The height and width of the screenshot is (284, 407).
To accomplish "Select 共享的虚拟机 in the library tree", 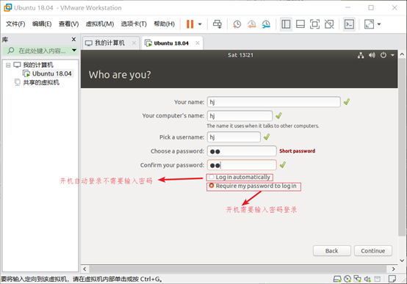I will pyautogui.click(x=41, y=82).
